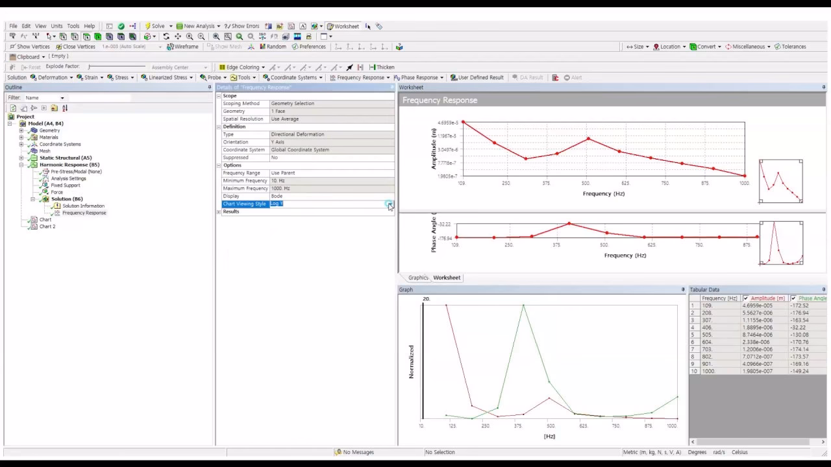Click User Defined Result button
Screen dimensions: 831x467
coord(477,77)
